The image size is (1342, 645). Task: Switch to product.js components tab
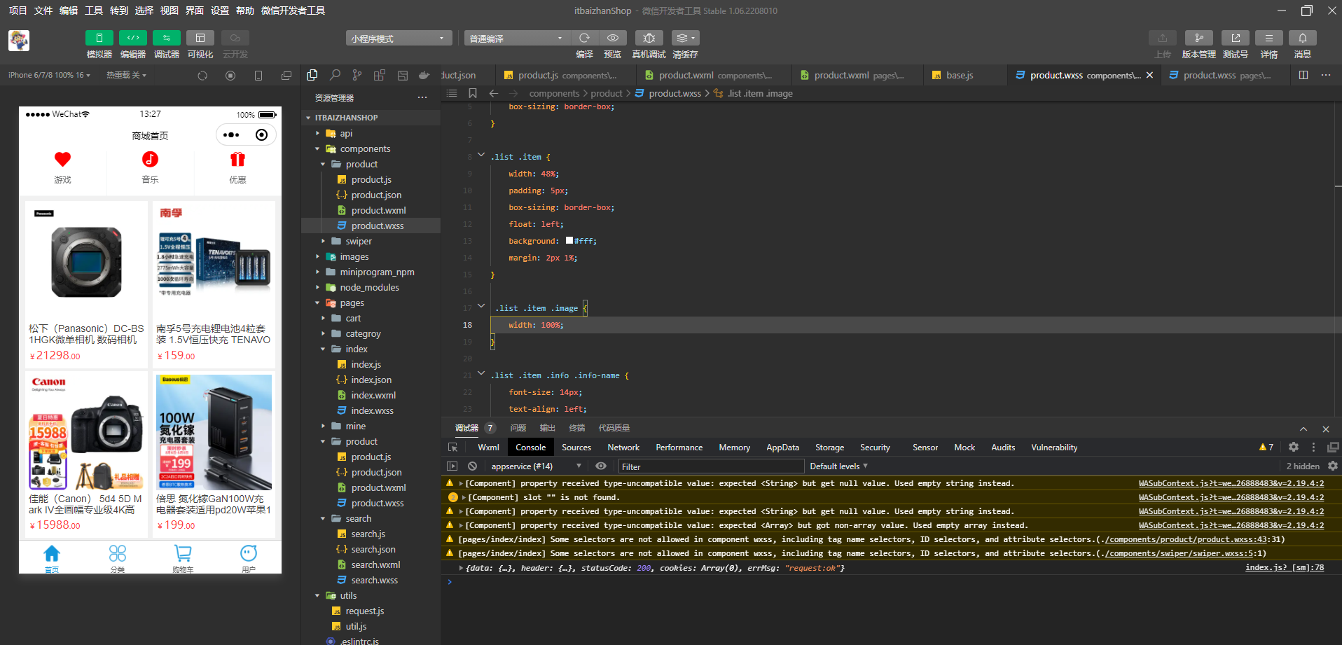pyautogui.click(x=567, y=75)
